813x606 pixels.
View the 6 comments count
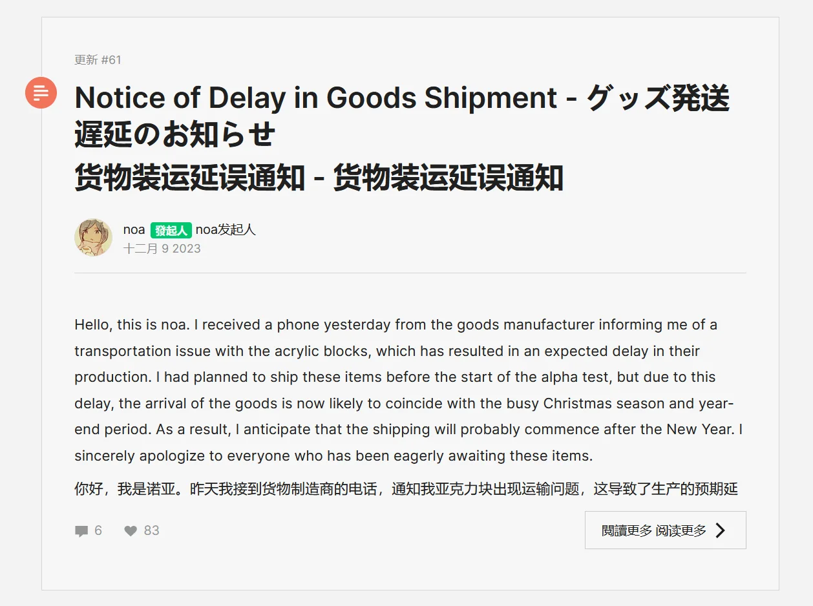point(98,530)
